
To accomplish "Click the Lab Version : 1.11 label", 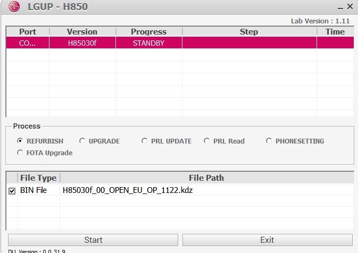I will pyautogui.click(x=320, y=21).
